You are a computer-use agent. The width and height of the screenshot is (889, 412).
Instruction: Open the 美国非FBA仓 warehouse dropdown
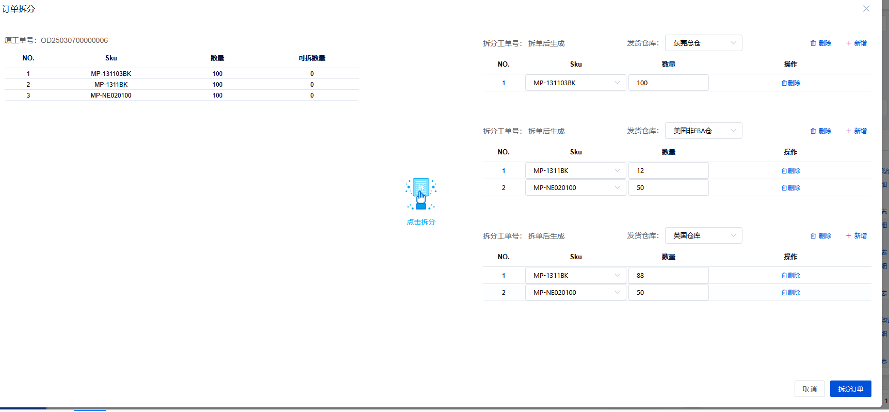(703, 131)
